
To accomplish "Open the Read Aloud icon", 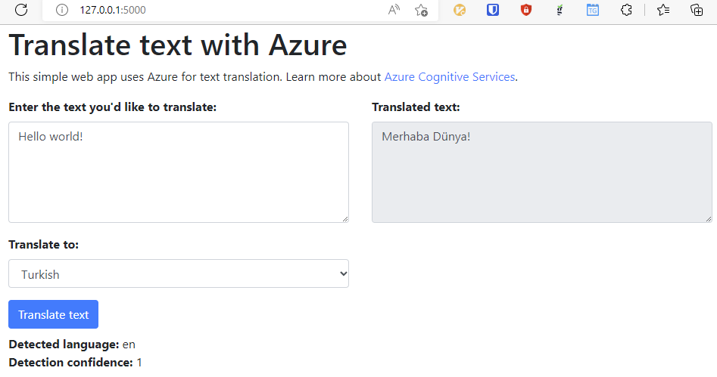I will pyautogui.click(x=394, y=10).
